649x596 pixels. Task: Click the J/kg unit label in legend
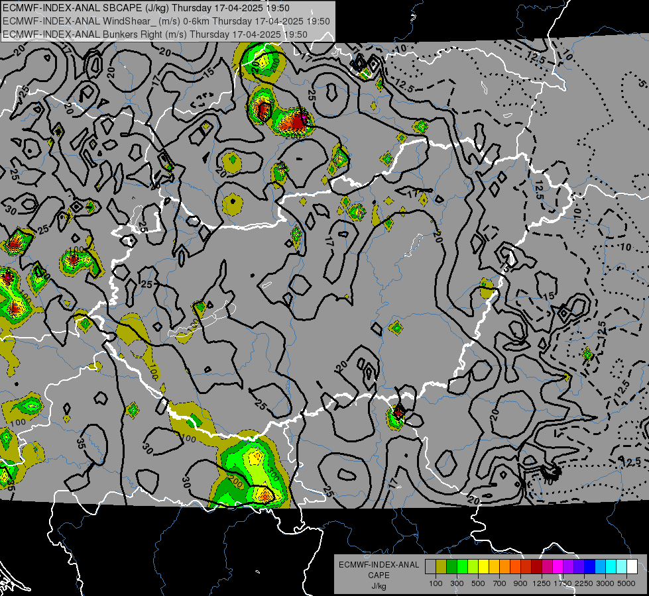click(379, 586)
